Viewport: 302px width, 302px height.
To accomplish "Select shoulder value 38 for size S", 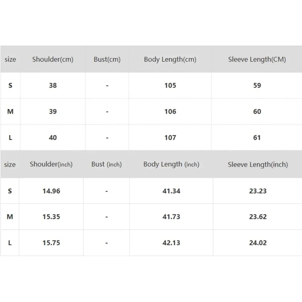I will pos(53,85).
